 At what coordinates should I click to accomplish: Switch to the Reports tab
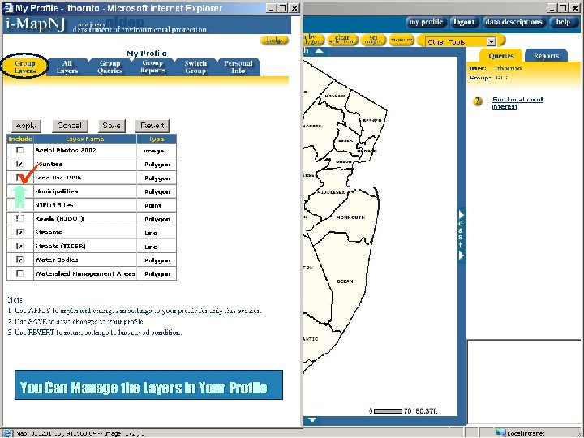pyautogui.click(x=546, y=56)
